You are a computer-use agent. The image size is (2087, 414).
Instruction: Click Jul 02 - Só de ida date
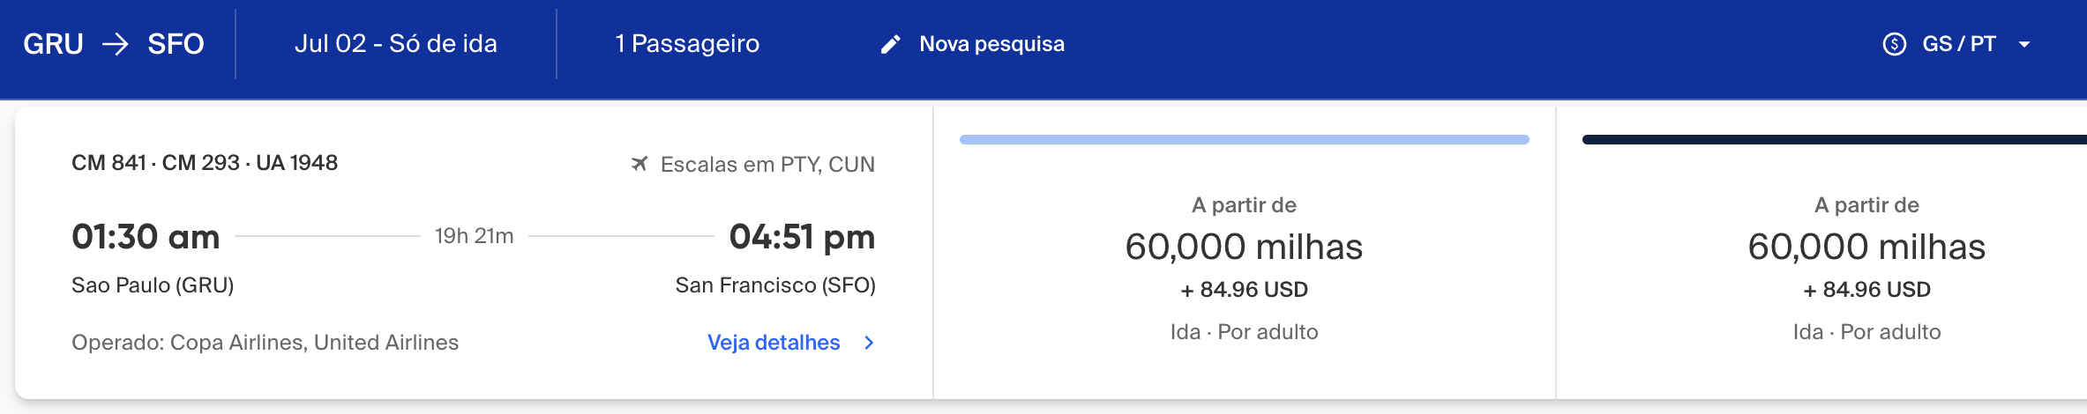pos(396,44)
